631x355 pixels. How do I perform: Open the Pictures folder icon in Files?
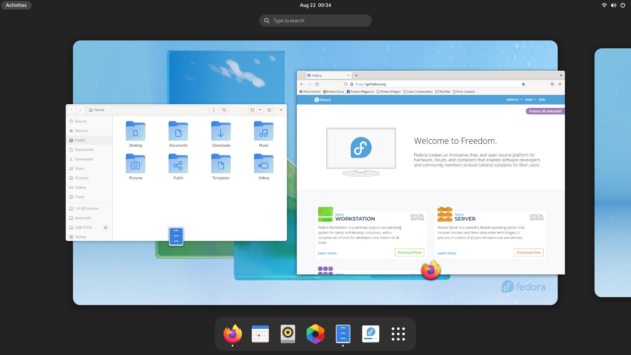coord(135,163)
